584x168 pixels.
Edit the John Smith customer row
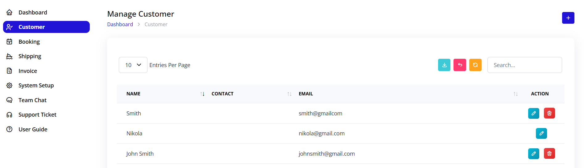[533, 154]
